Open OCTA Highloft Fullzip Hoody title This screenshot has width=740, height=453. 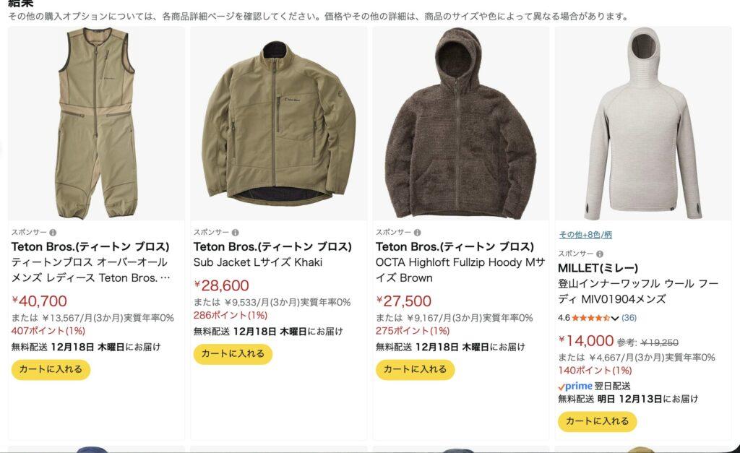(x=460, y=270)
